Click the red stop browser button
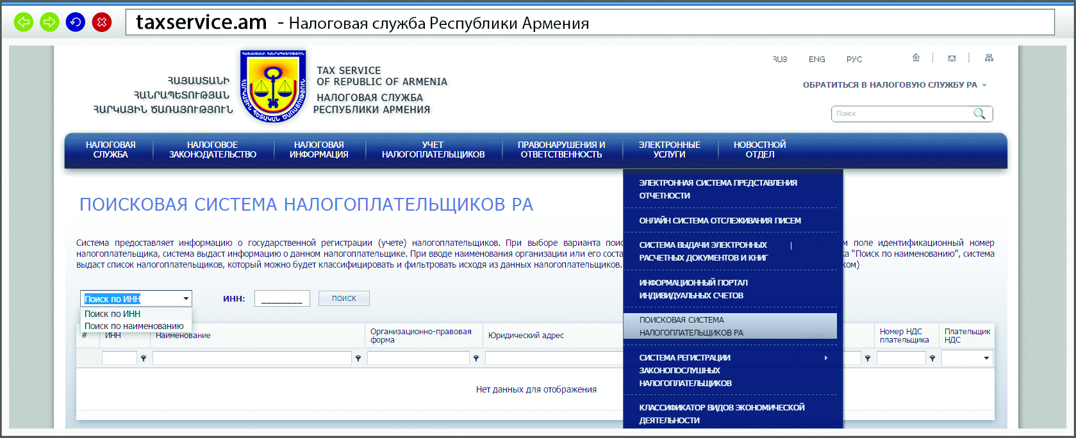Image resolution: width=1076 pixels, height=438 pixels. (x=102, y=22)
